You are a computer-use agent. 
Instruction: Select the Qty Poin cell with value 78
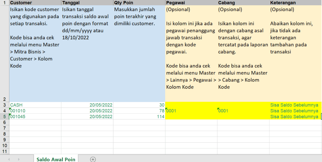139,111
